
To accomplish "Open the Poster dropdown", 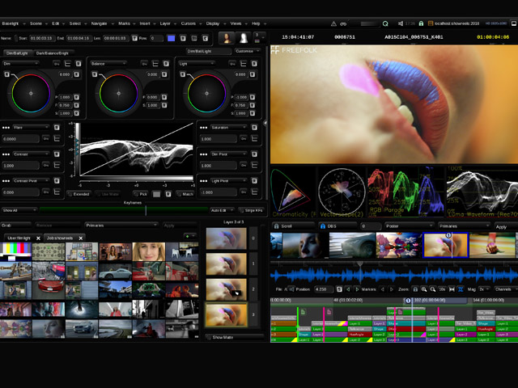I will [409, 226].
